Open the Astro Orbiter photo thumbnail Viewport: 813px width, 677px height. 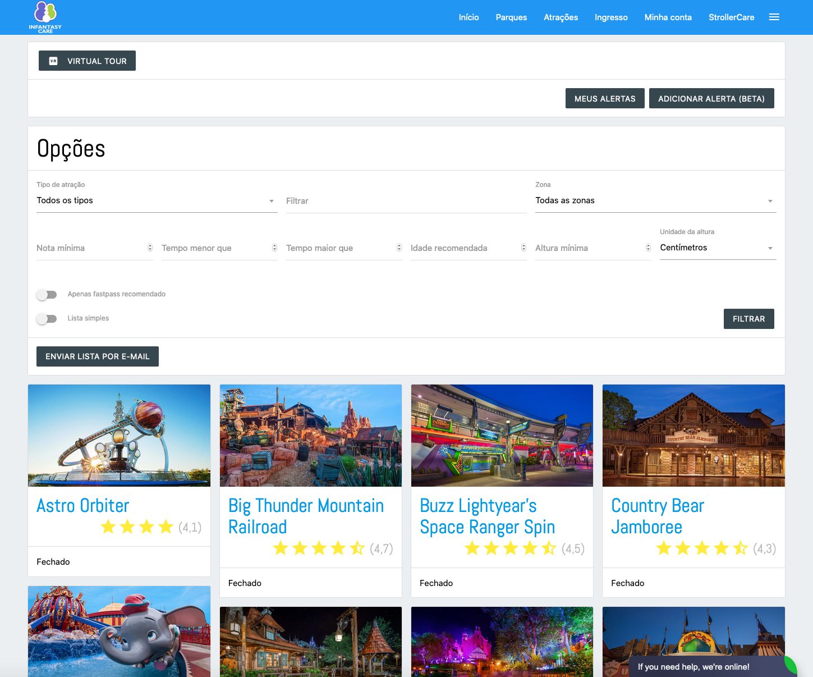coord(119,435)
